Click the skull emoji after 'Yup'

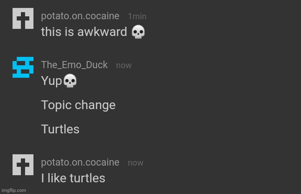click(70, 81)
